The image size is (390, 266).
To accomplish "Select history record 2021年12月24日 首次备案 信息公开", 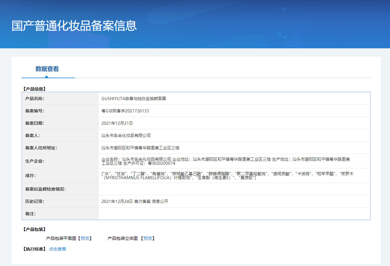I will (135, 201).
